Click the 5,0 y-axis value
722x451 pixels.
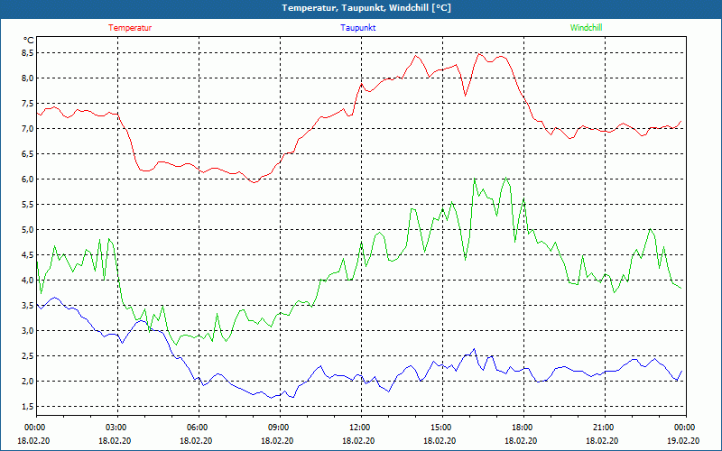click(28, 230)
